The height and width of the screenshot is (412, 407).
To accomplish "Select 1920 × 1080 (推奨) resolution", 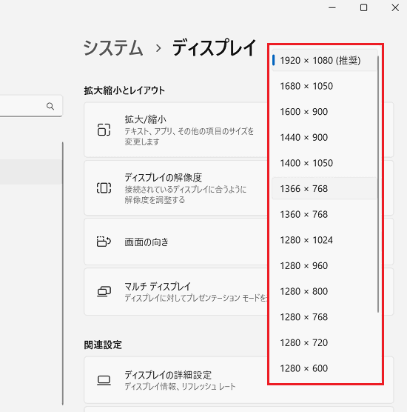I will click(x=325, y=61).
